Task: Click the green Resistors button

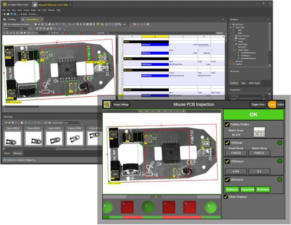Action: pos(263,189)
